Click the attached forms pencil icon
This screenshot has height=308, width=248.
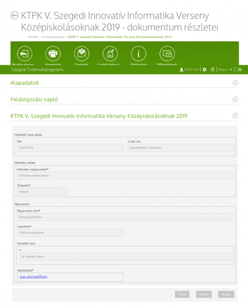[110, 53]
